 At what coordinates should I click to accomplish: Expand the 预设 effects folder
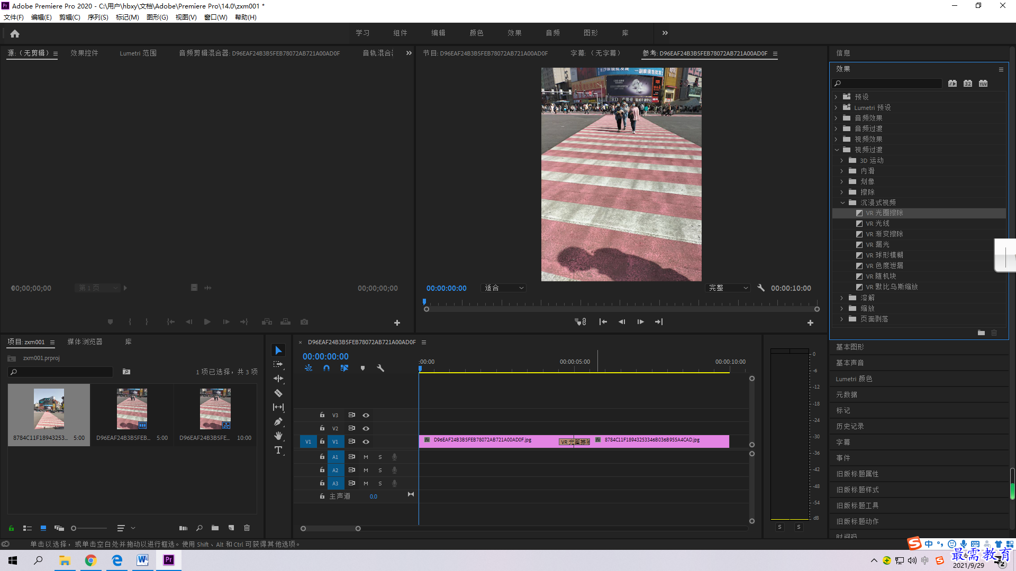pos(836,97)
